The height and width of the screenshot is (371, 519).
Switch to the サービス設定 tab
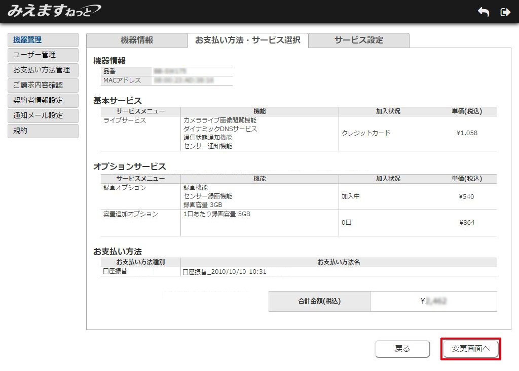[x=358, y=40]
